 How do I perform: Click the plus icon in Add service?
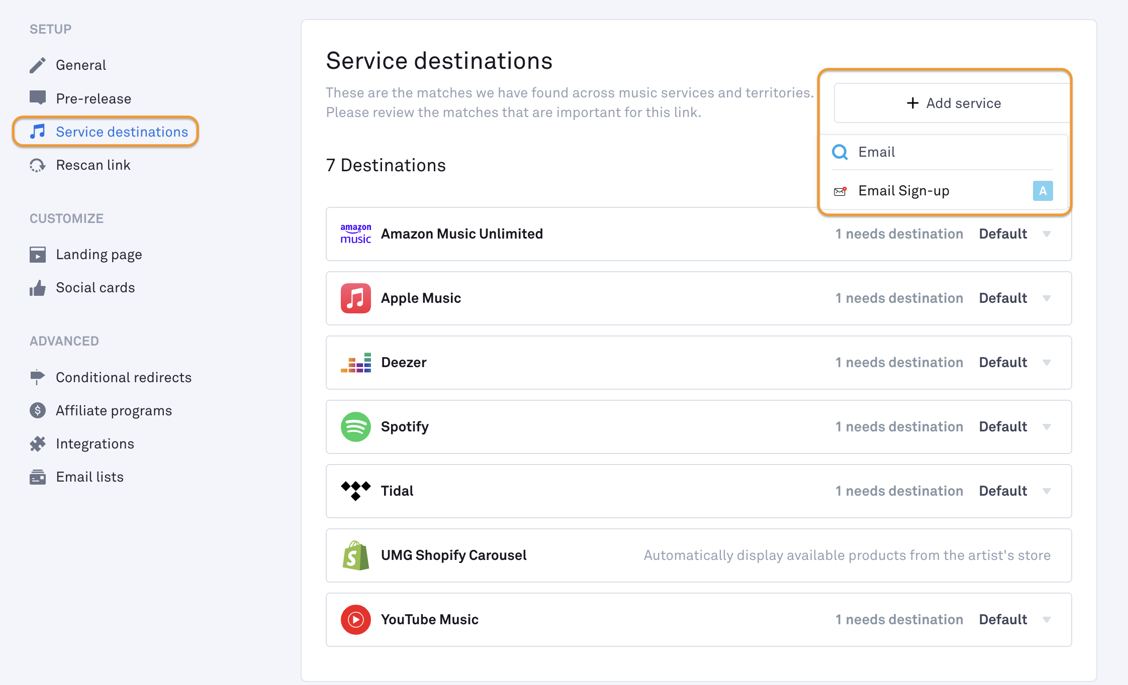[913, 103]
